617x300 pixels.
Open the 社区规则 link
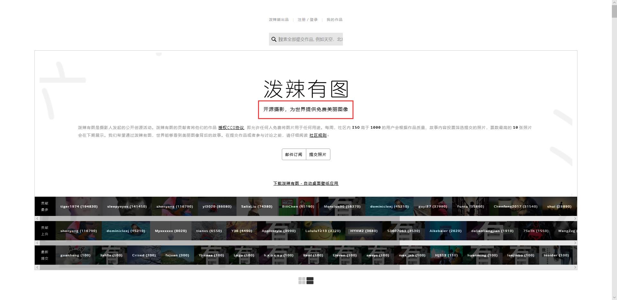(x=317, y=135)
